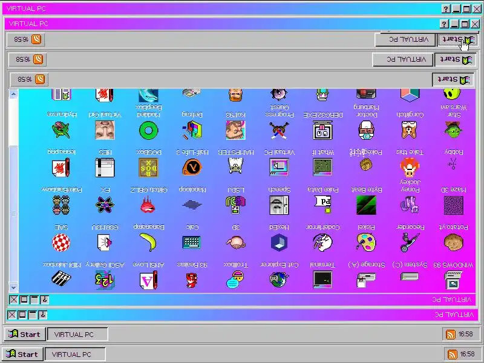Open the Speech mouth icon
This screenshot has width=484, height=363.
(279, 205)
